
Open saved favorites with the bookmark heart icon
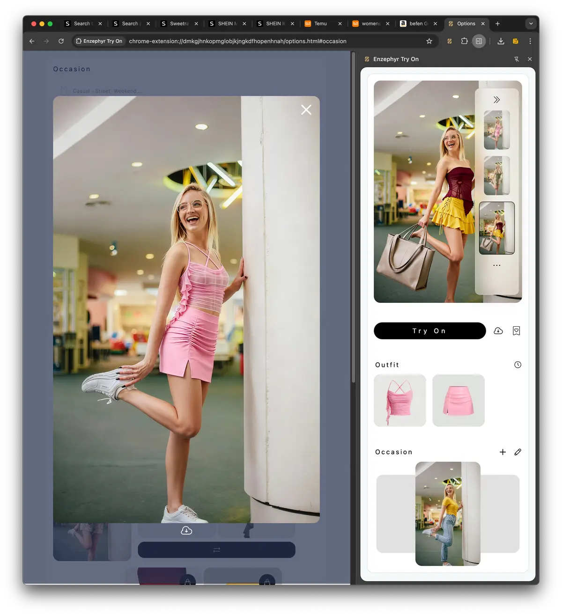pyautogui.click(x=516, y=331)
